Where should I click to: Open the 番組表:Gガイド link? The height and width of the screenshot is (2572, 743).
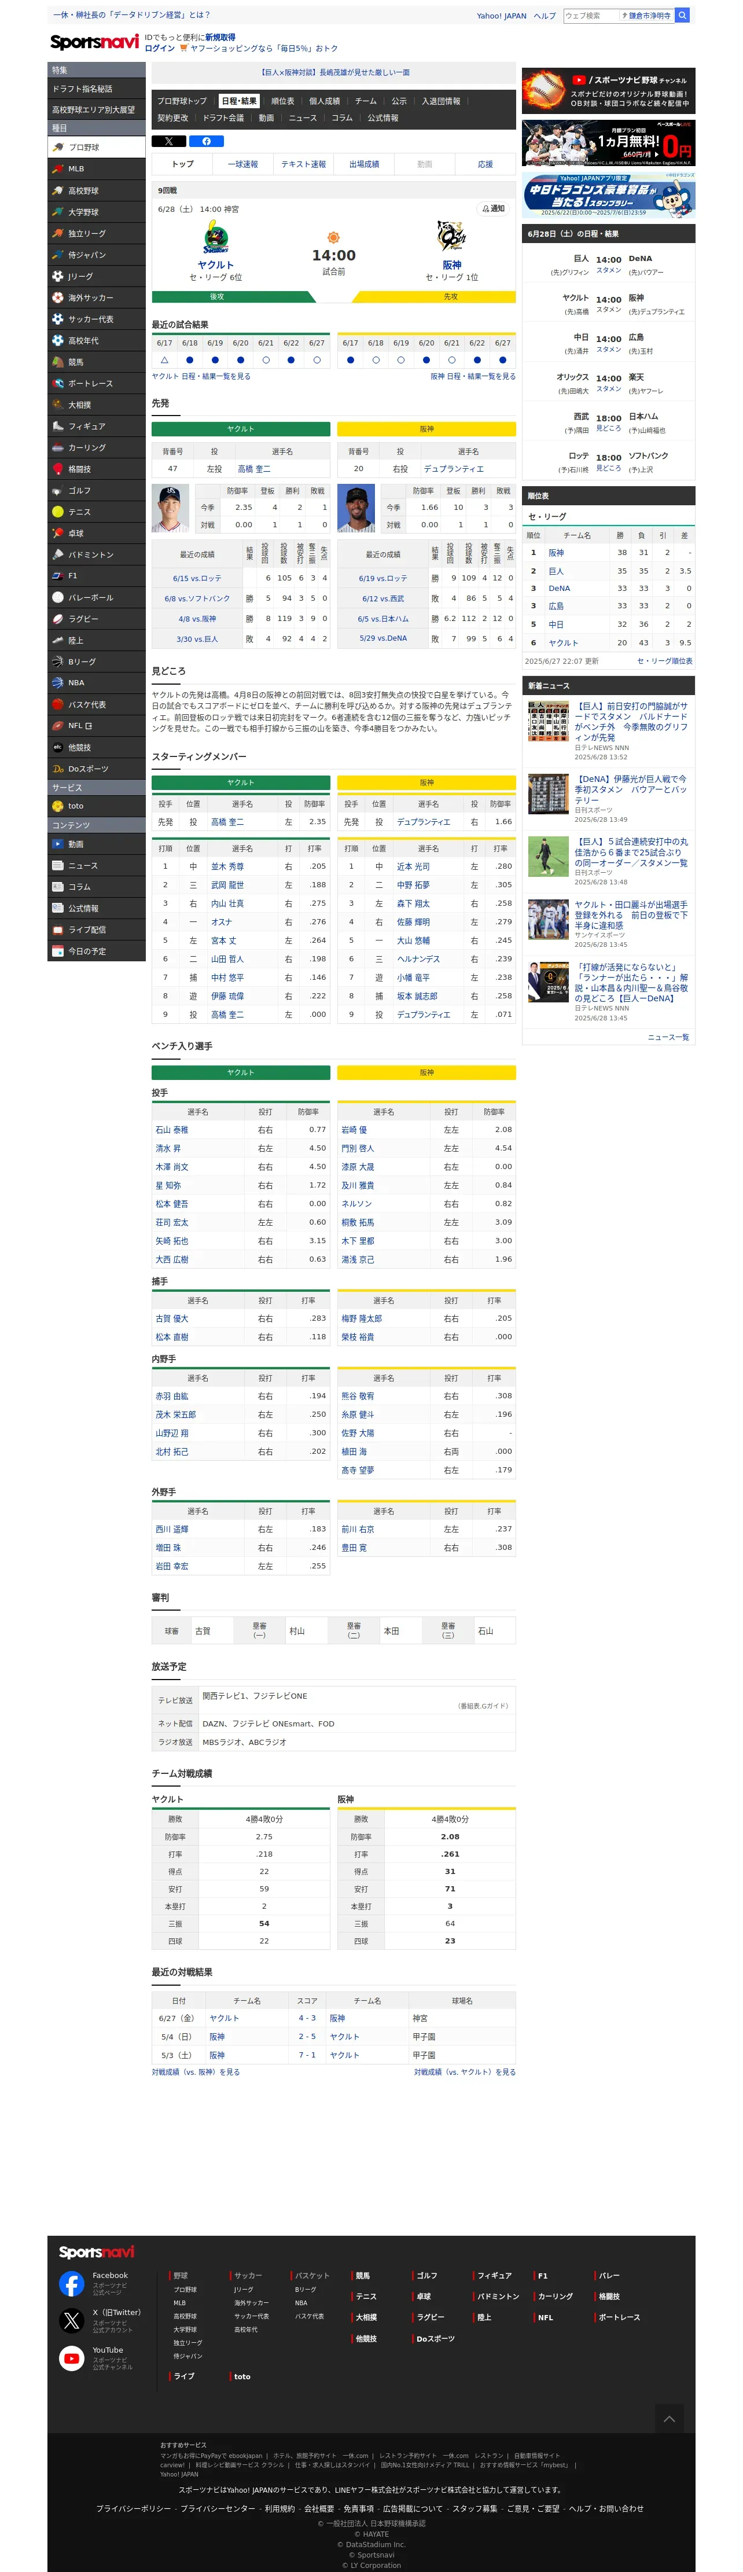point(483,1706)
